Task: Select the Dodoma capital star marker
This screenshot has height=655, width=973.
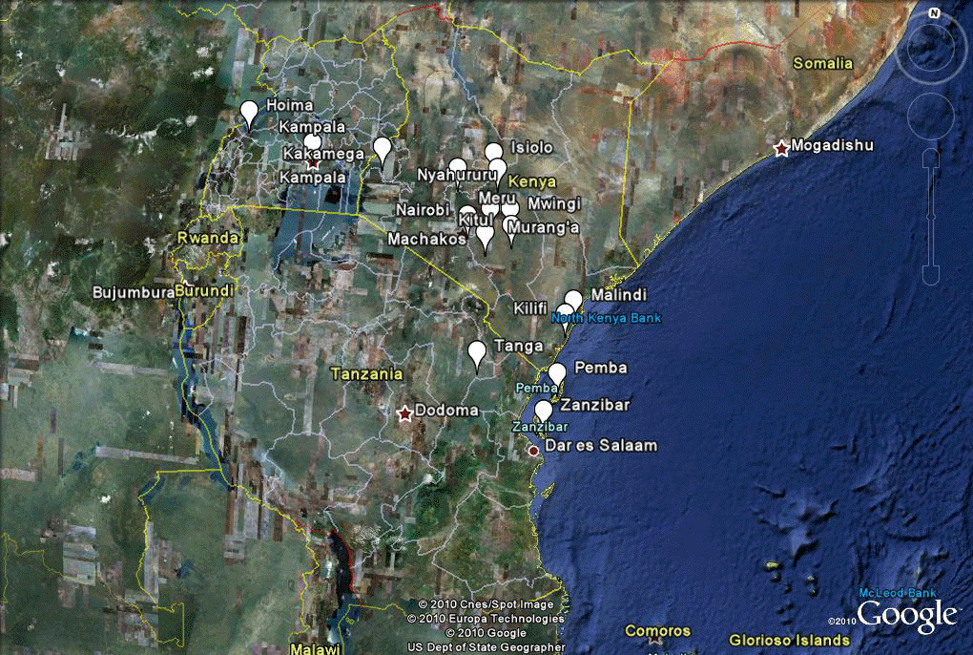Action: pos(404,412)
